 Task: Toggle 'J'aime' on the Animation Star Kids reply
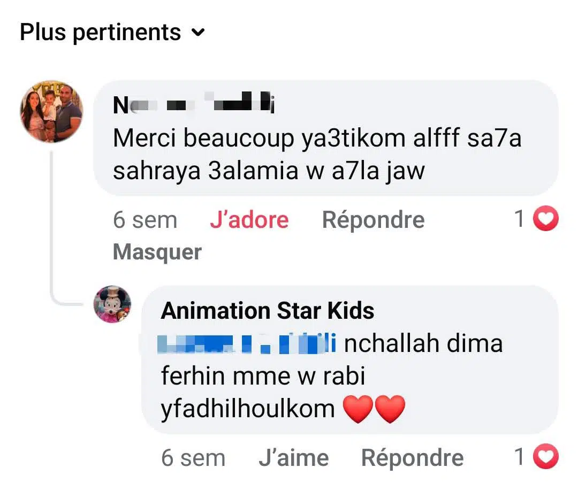point(293,458)
